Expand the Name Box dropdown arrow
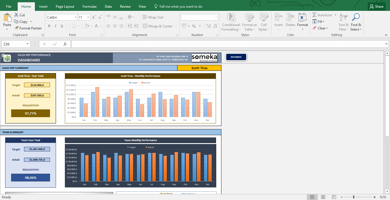Screen dimensions: 390x200 pos(28,44)
